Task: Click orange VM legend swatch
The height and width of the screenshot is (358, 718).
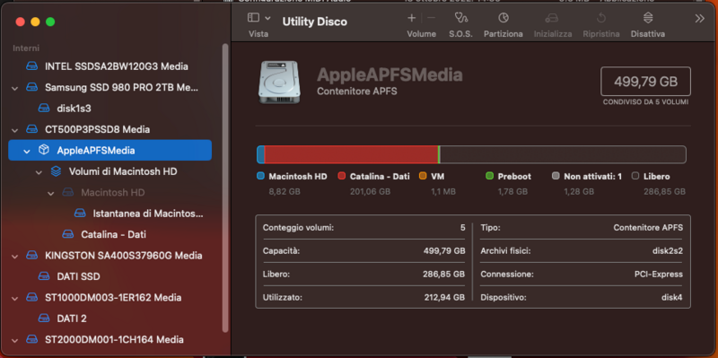Action: [423, 176]
